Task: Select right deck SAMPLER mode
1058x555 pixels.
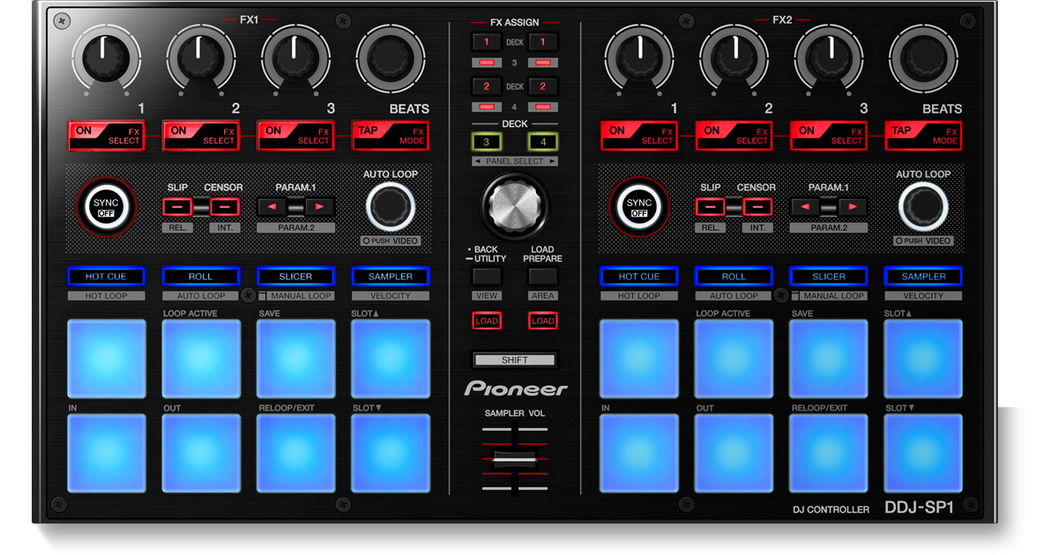Action: tap(924, 277)
